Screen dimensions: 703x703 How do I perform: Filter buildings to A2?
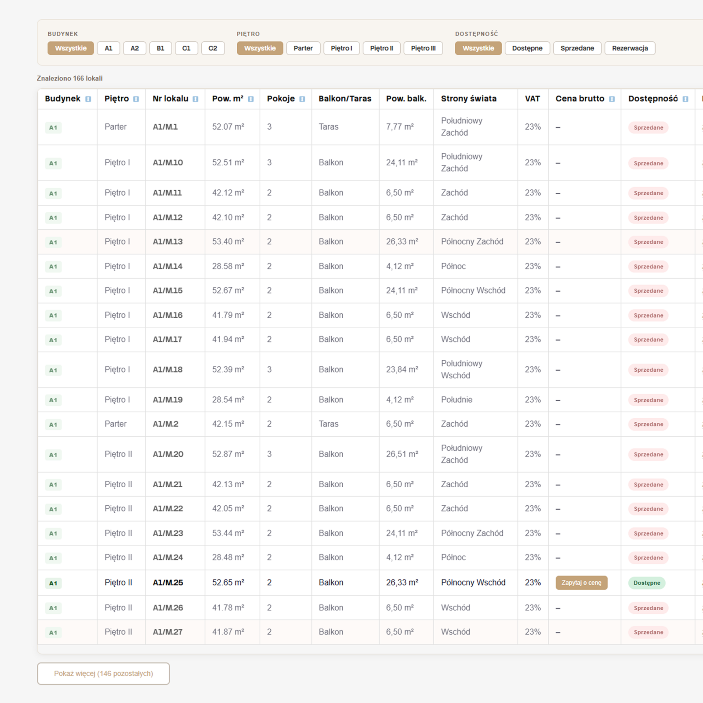[134, 48]
